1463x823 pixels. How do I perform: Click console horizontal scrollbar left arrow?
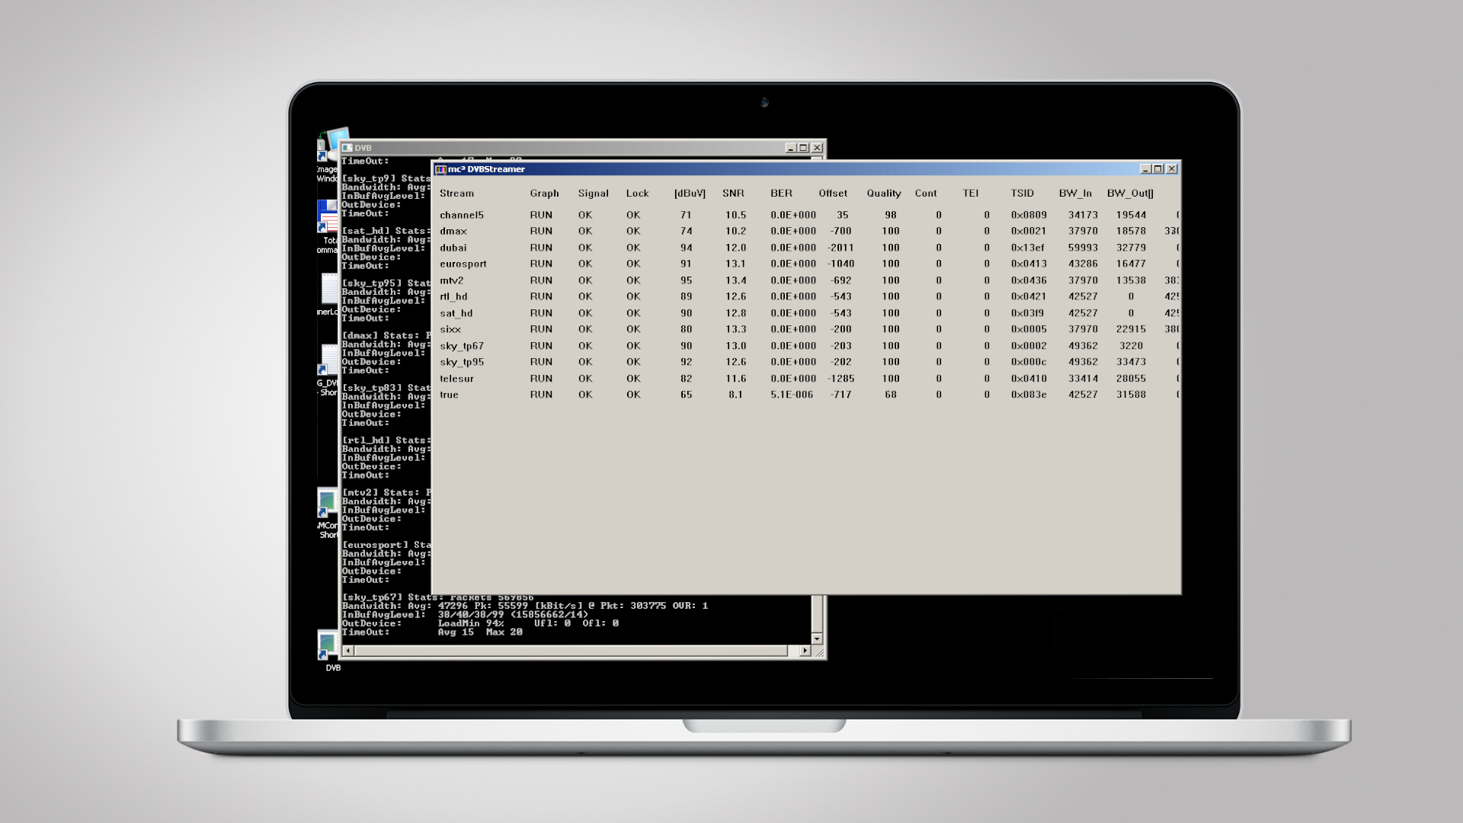point(348,651)
